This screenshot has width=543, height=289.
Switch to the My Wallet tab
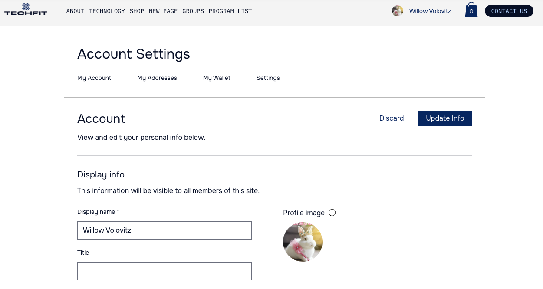[x=217, y=78]
